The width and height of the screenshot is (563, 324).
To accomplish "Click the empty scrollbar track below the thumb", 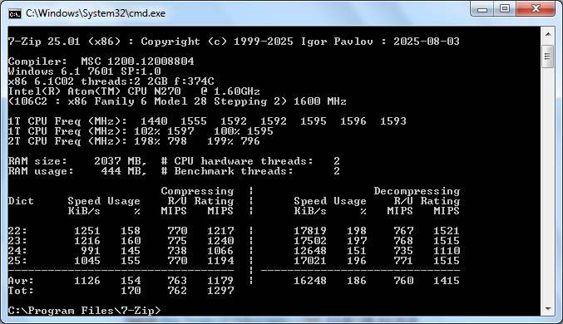I will pyautogui.click(x=548, y=184).
